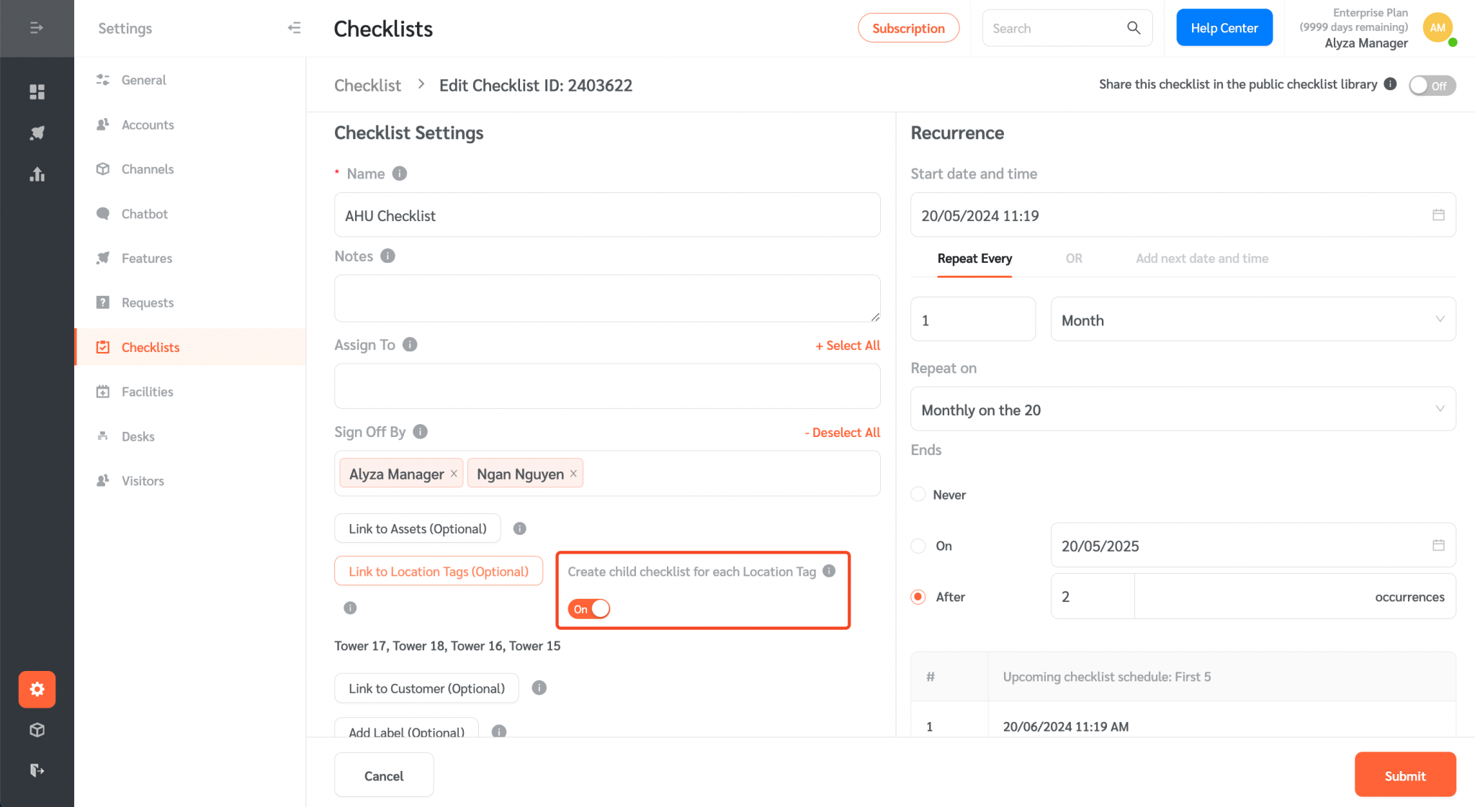1475x807 pixels.
Task: Open the dashboard icon in the sidebar
Action: (37, 91)
